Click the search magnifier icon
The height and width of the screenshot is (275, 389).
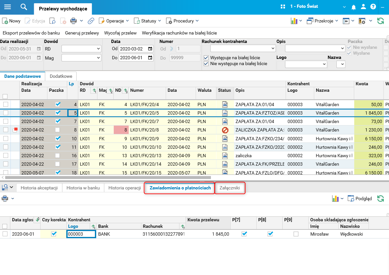(x=23, y=7)
